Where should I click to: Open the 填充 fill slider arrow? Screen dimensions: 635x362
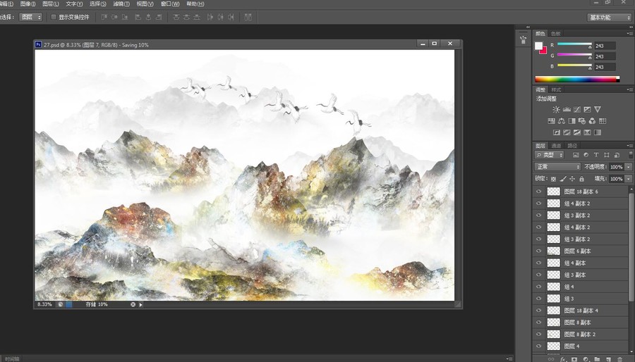pyautogui.click(x=629, y=179)
